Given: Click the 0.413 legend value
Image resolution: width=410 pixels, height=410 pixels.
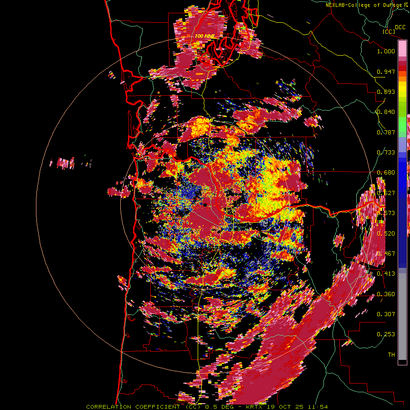Looking at the screenshot, I should click(x=386, y=274).
